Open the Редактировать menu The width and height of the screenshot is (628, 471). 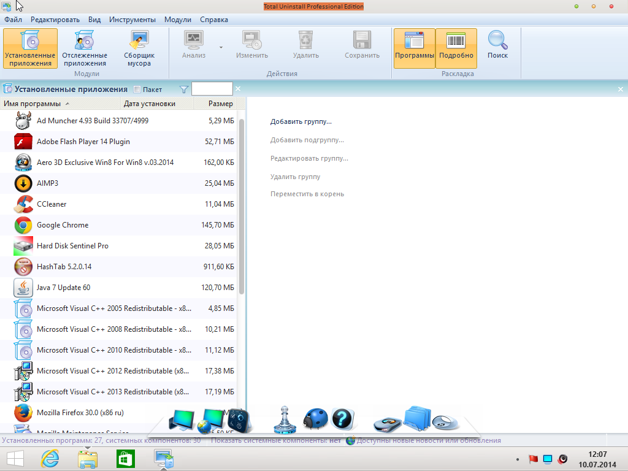(x=55, y=20)
